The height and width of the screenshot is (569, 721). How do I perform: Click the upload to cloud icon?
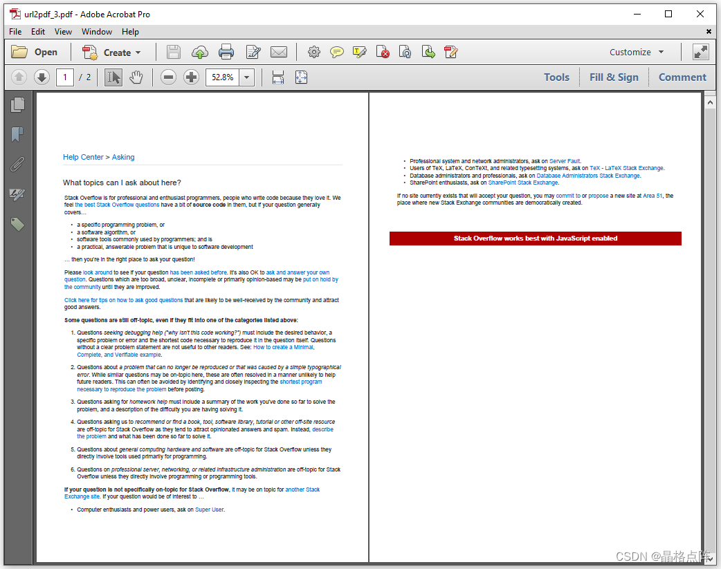point(199,52)
